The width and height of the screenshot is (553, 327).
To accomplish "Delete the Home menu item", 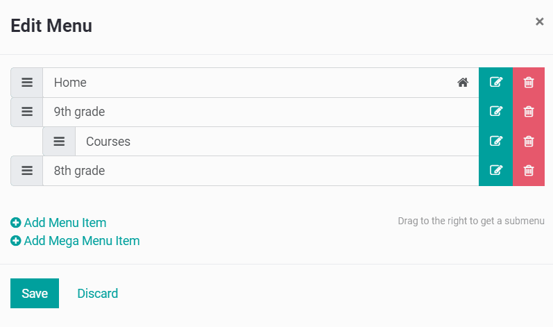I will pos(529,83).
